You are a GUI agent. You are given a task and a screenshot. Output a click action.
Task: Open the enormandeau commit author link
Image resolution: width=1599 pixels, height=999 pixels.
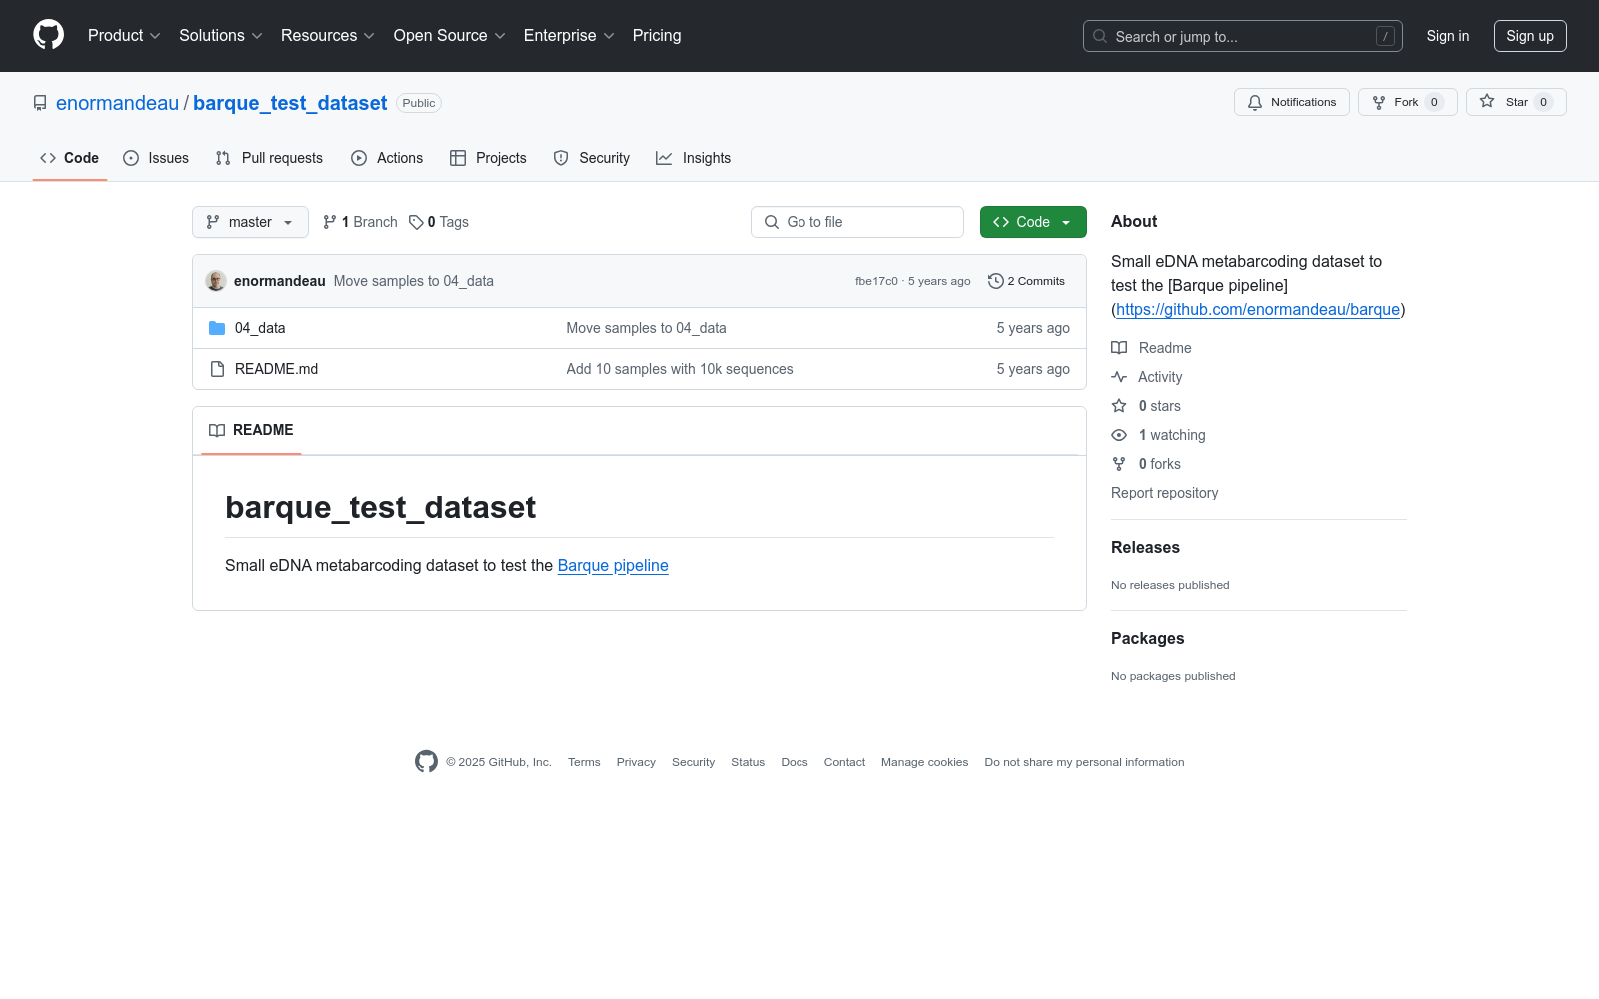coord(280,281)
